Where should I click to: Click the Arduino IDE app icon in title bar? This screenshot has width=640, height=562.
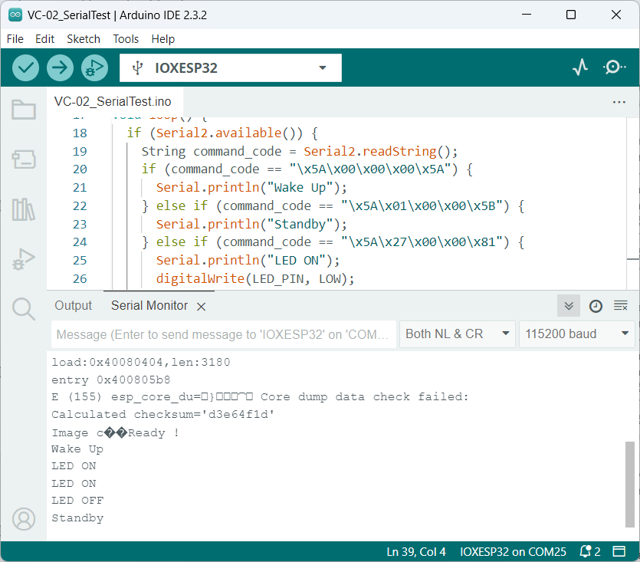coord(15,15)
